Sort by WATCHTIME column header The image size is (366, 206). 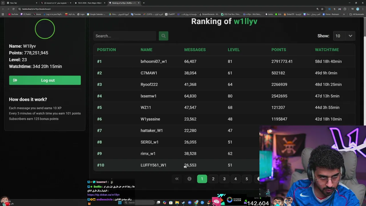click(327, 50)
